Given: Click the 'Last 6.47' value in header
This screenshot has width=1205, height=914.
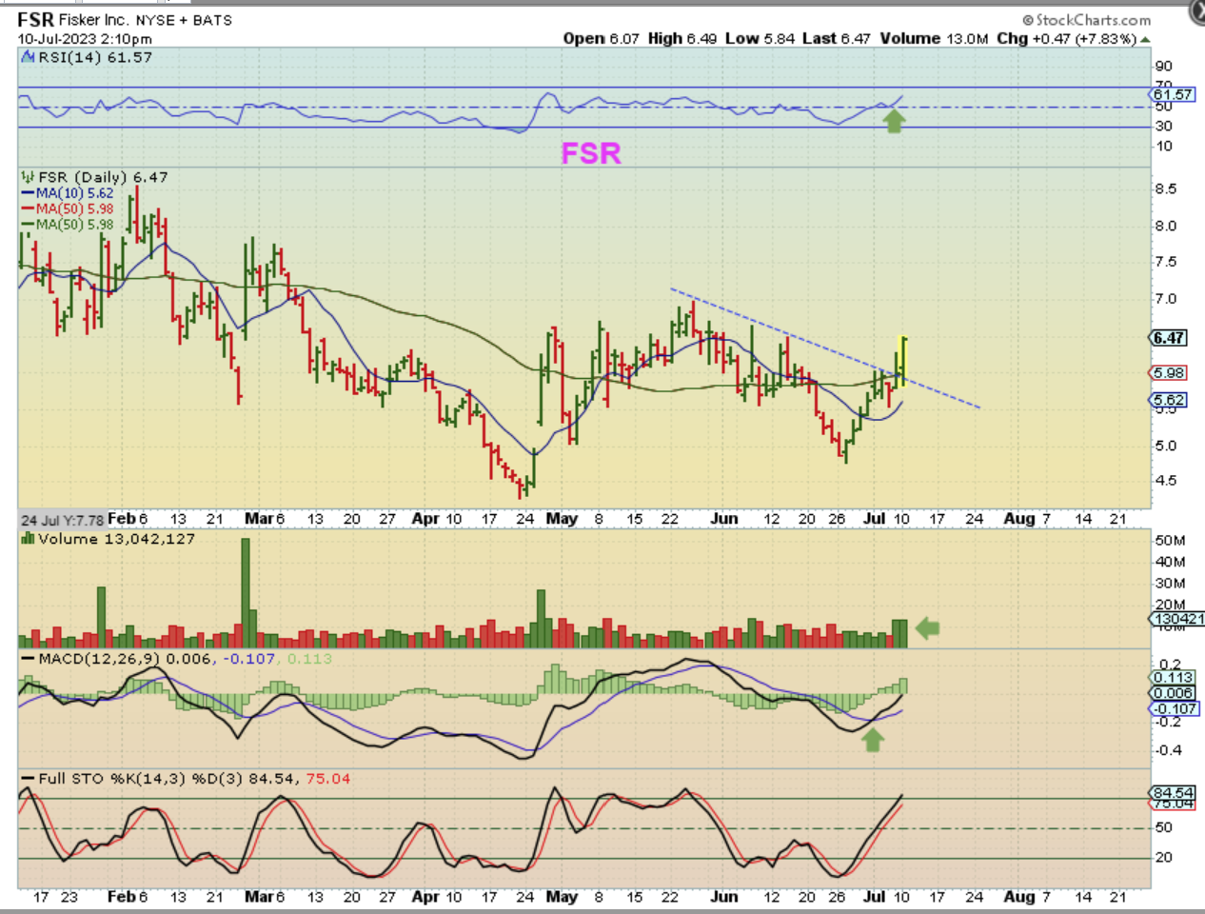Looking at the screenshot, I should click(x=837, y=39).
